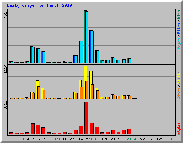
Task: Click day label '4' on the x-axis
Action: click(x=28, y=139)
